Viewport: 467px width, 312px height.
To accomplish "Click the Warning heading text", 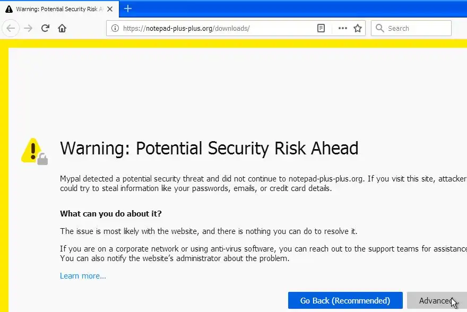I will tap(209, 148).
